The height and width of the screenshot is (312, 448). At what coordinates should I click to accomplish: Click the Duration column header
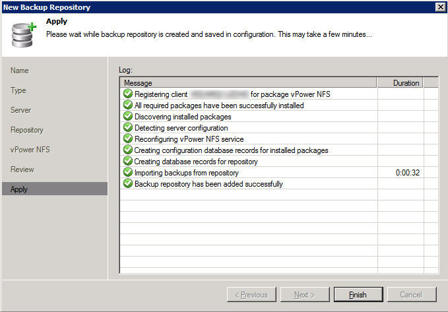tap(400, 83)
